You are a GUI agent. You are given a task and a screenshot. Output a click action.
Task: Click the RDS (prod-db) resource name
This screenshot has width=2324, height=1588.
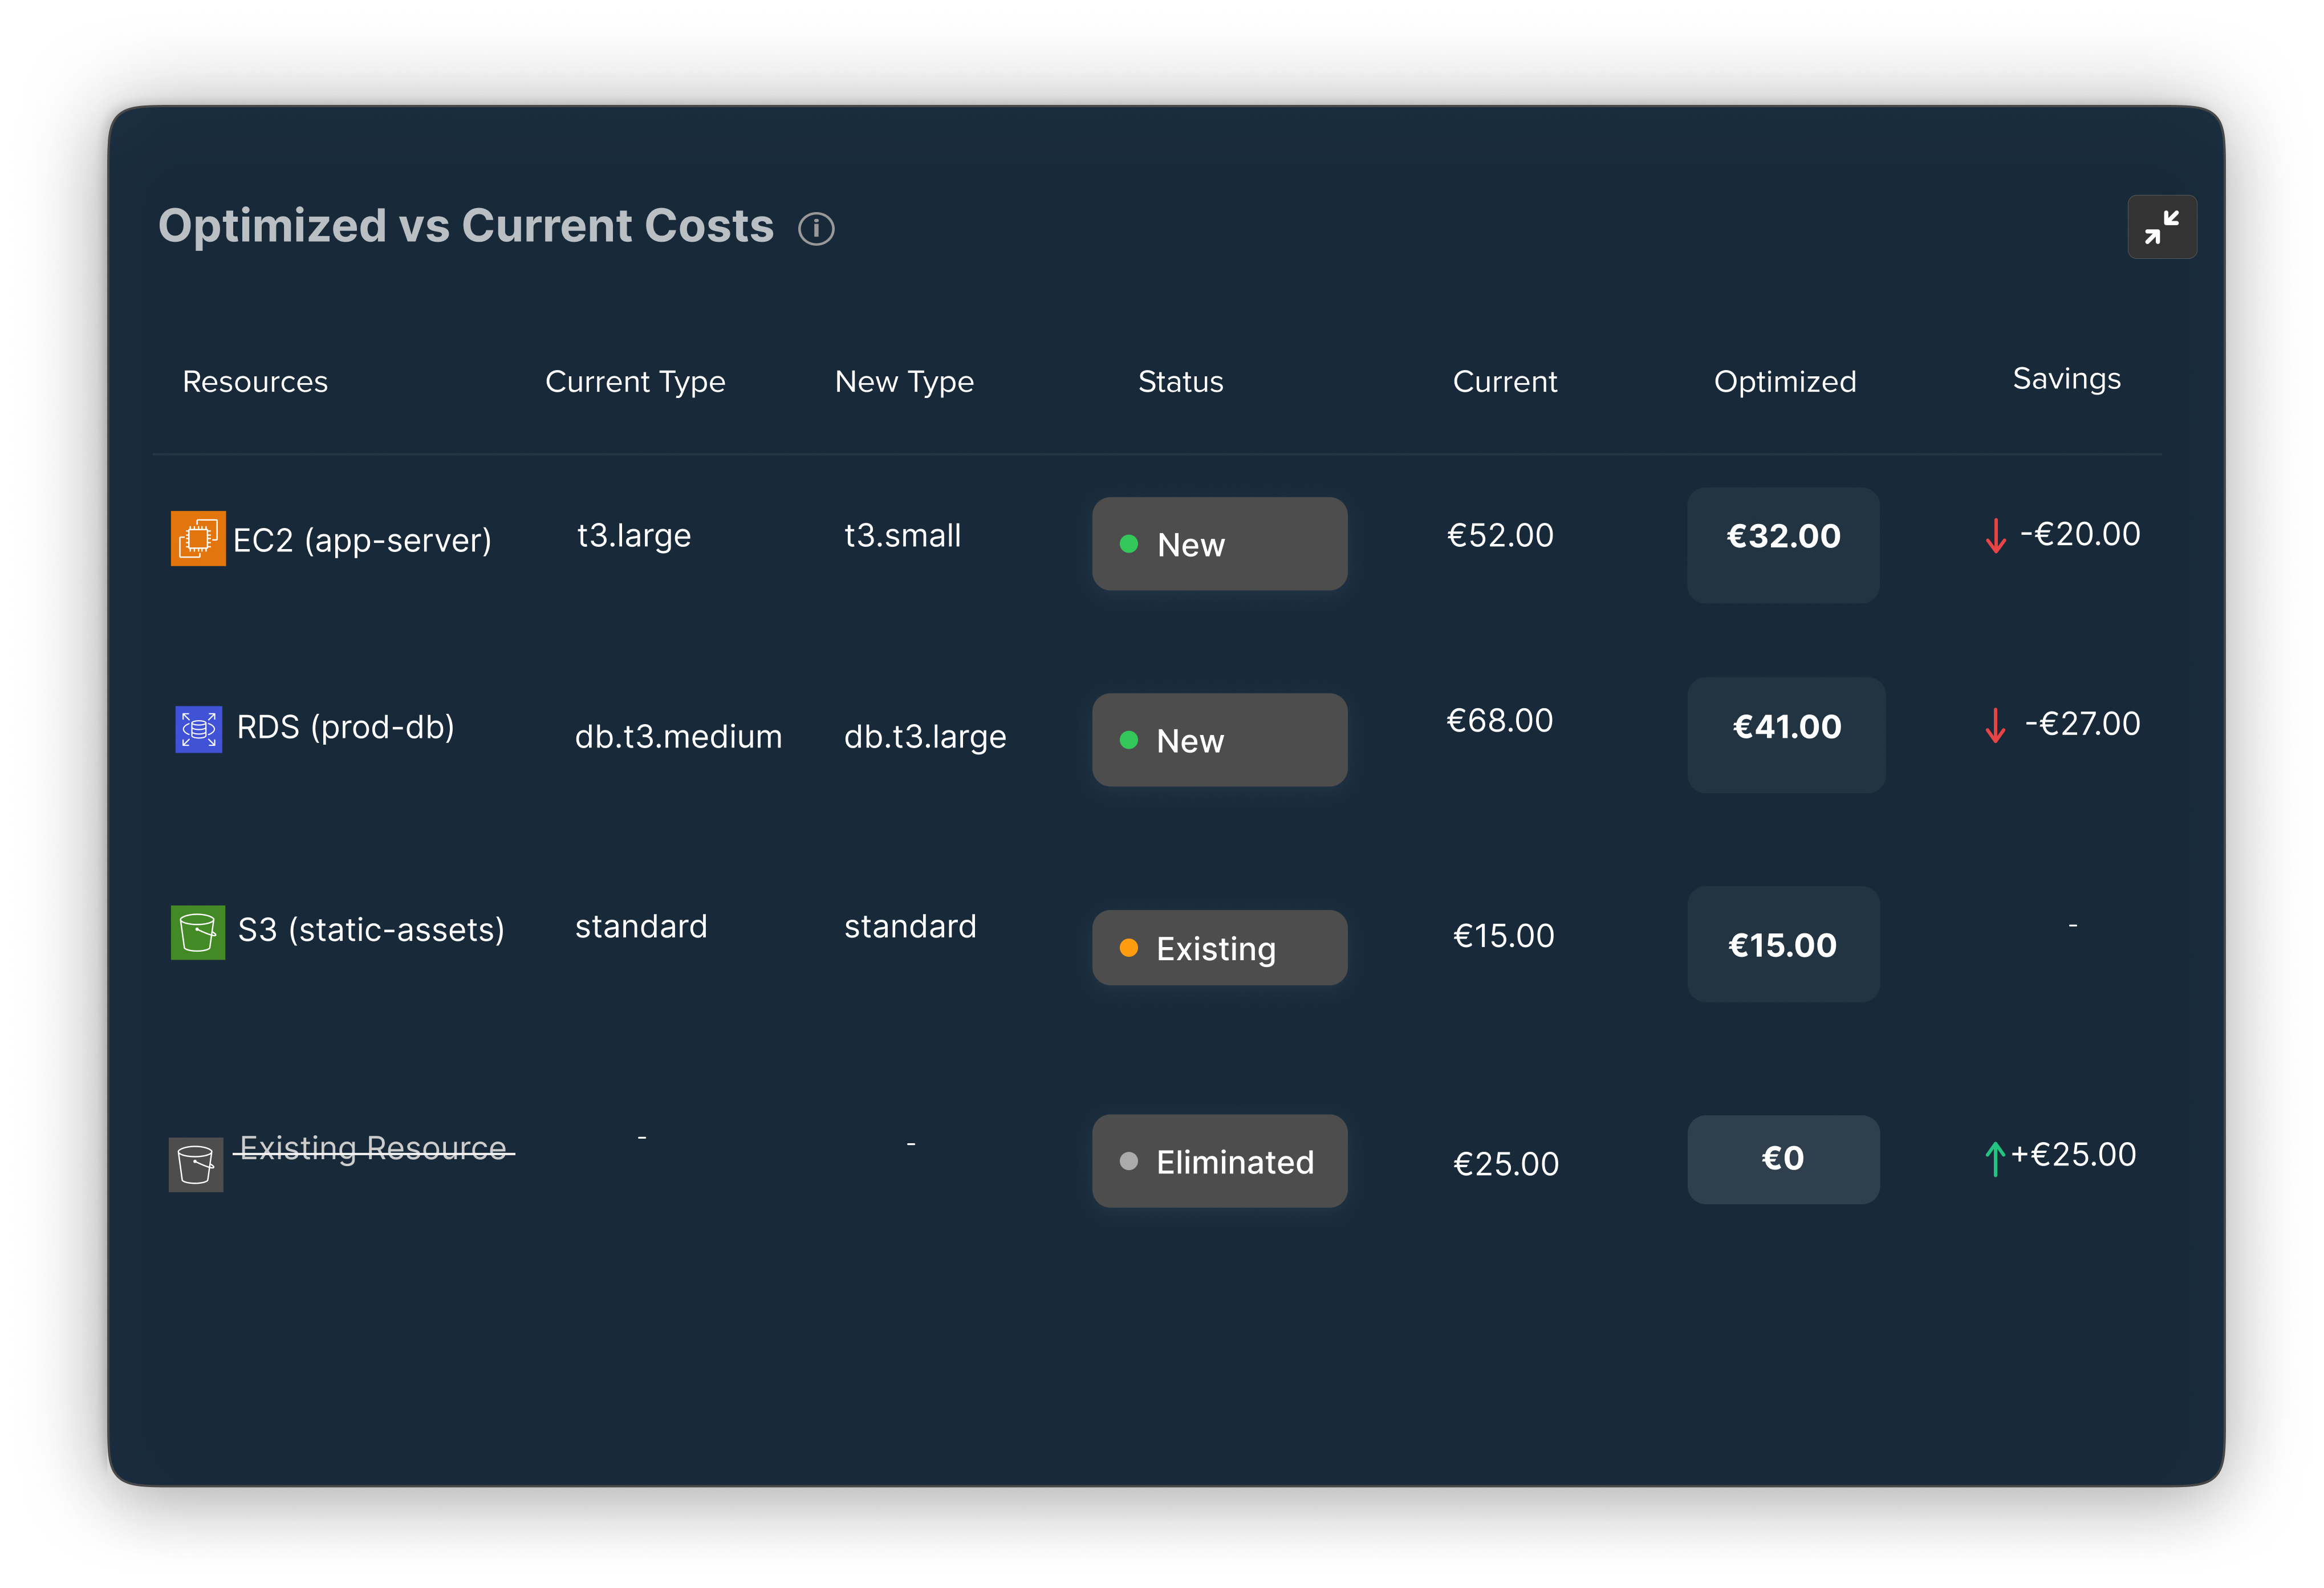[x=345, y=727]
